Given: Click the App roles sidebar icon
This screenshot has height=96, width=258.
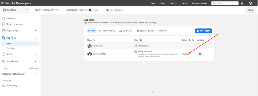Looking at the screenshot, I should (x=4, y=38).
